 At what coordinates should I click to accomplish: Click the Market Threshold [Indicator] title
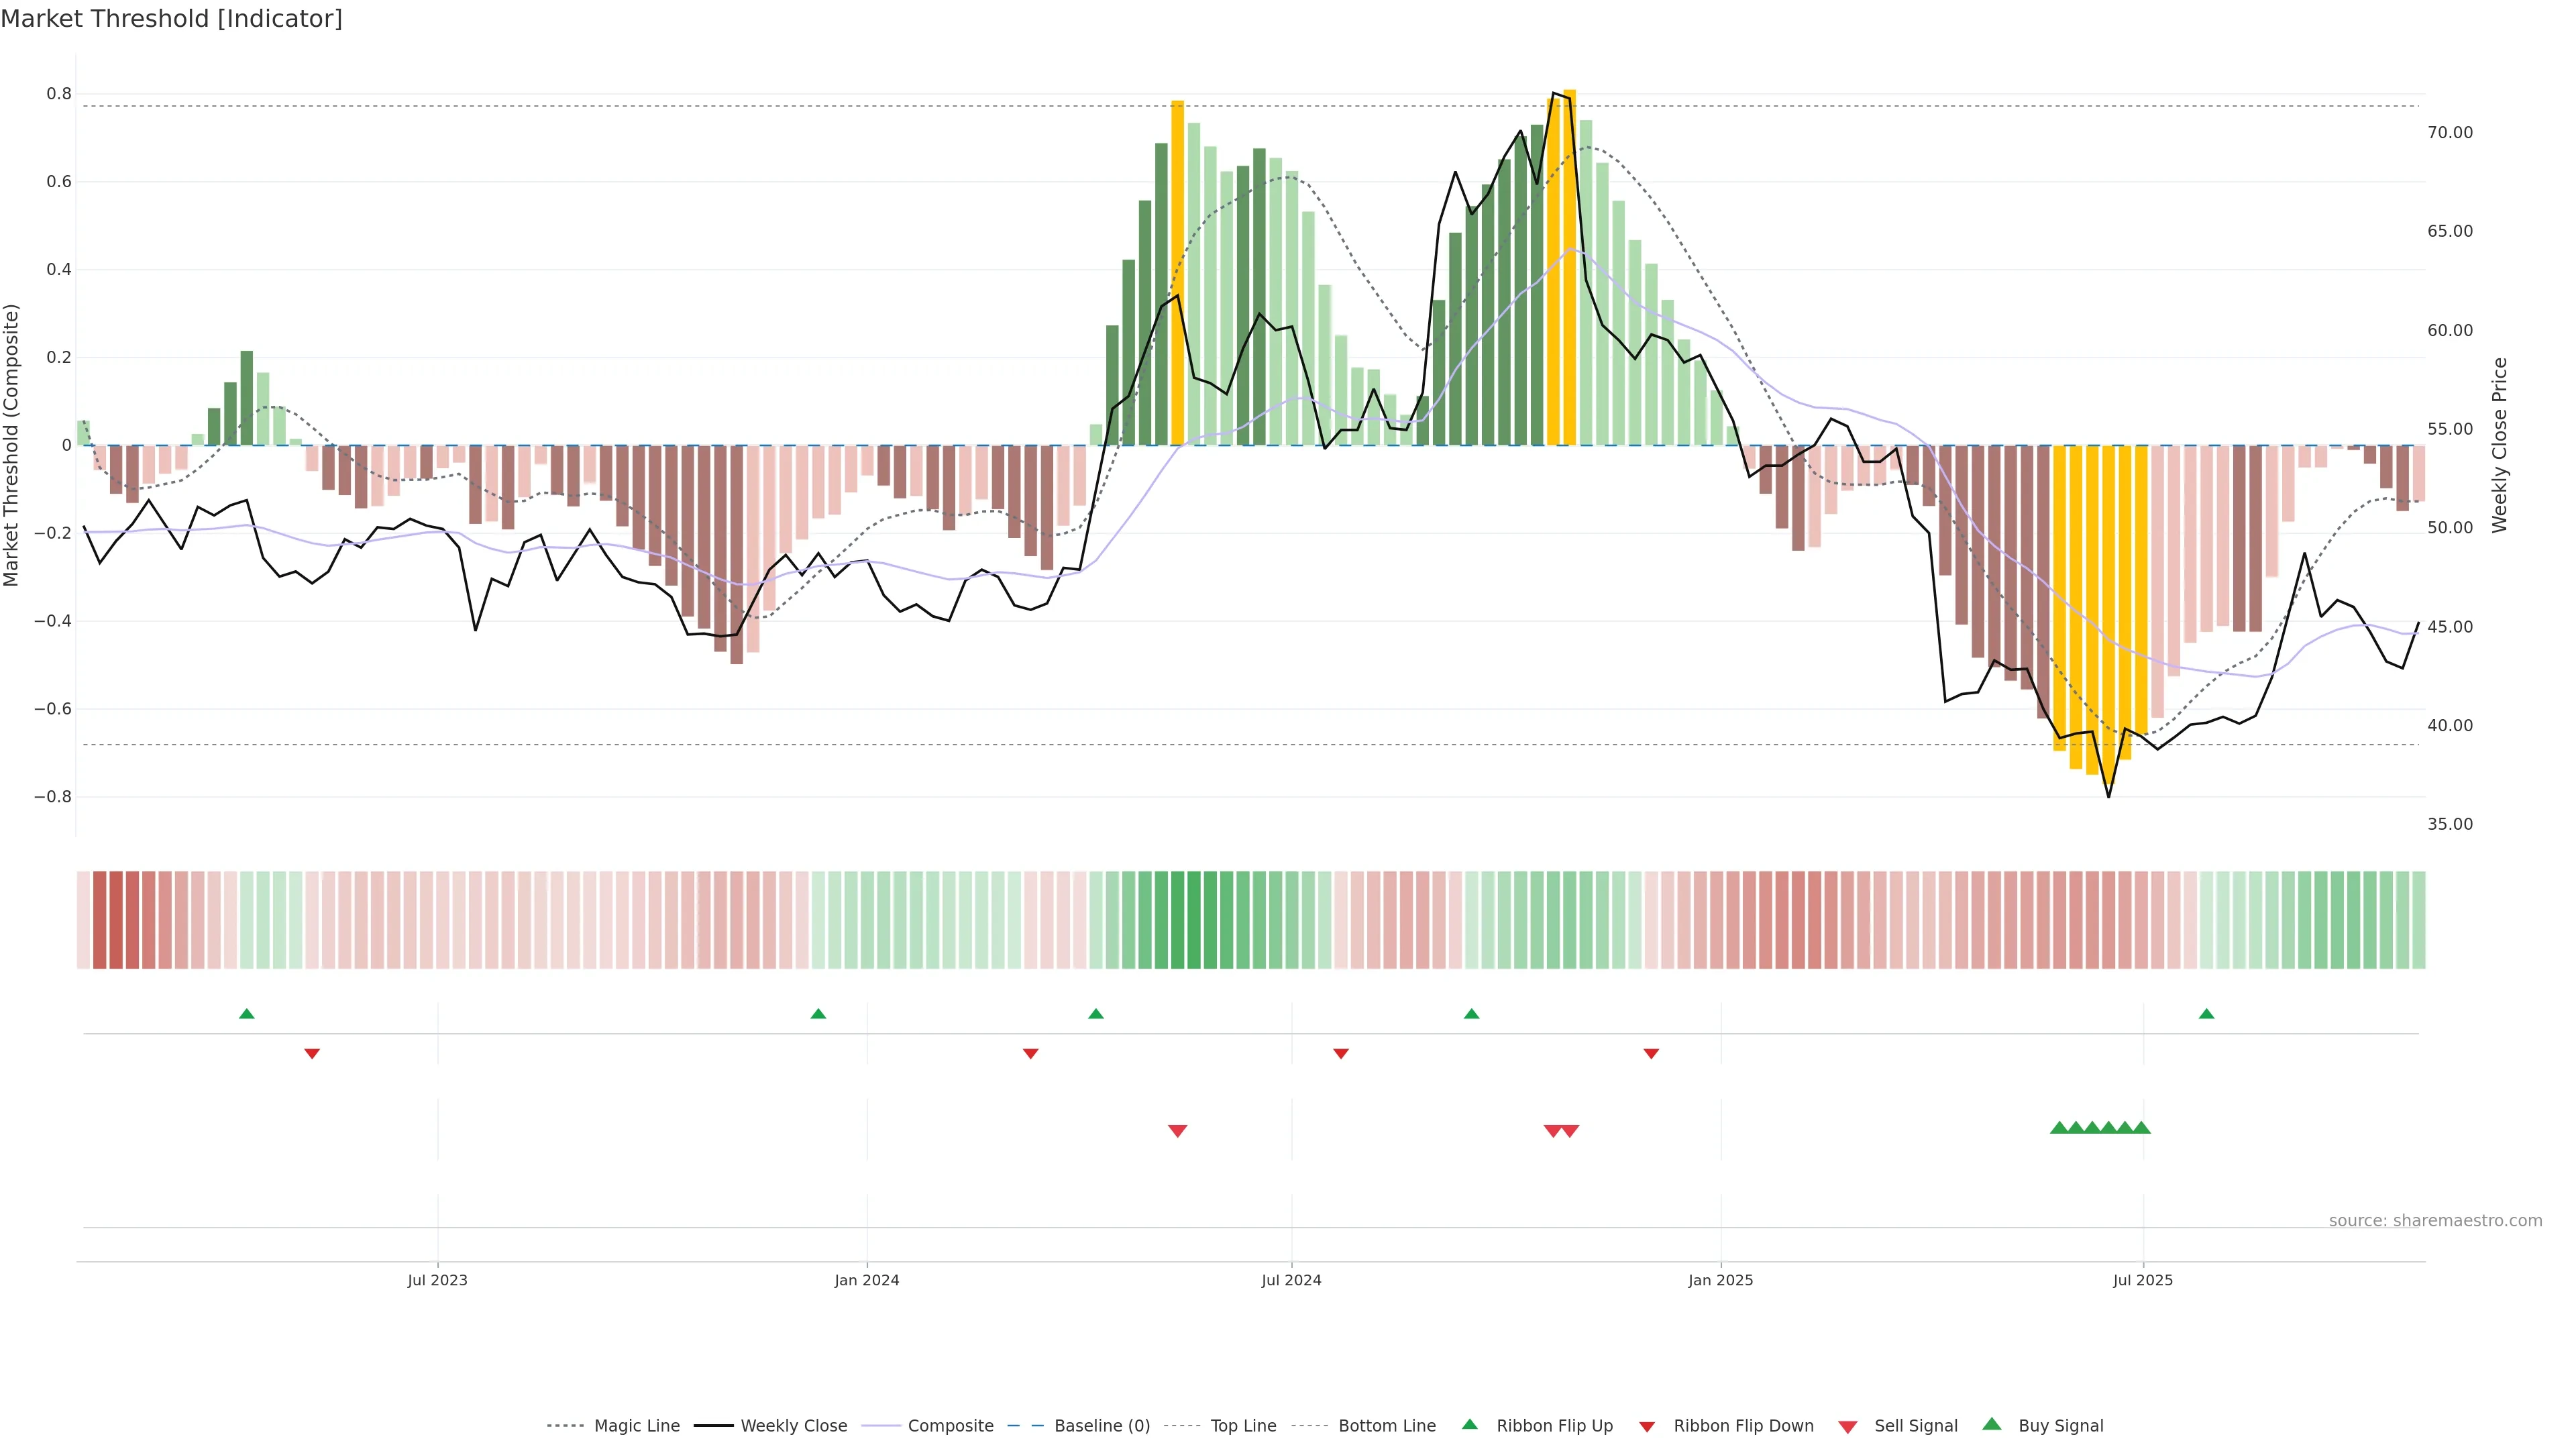171,19
